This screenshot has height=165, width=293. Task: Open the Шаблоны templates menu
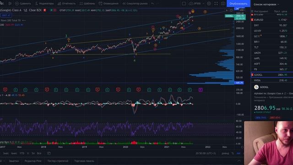[87, 4]
